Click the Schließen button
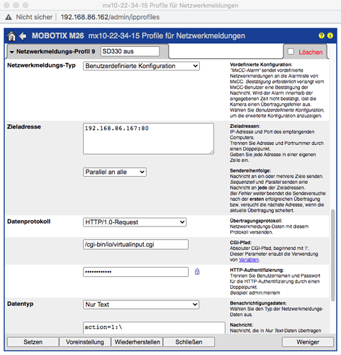Viewport: 341px width, 355px height. 189,342
